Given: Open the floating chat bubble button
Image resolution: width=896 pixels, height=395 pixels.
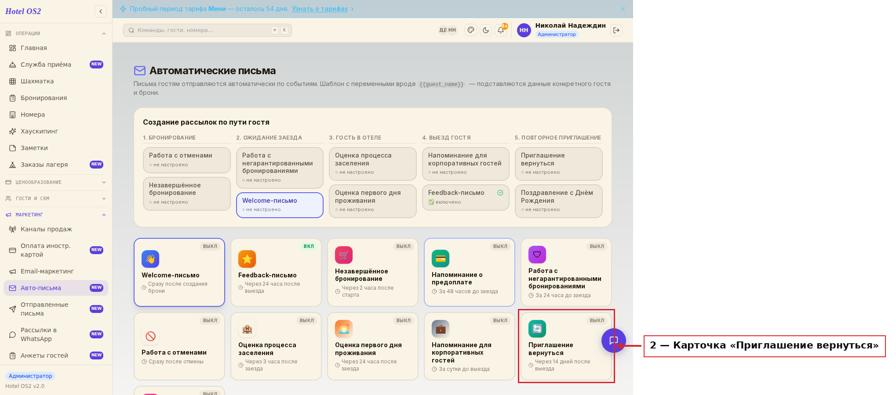Looking at the screenshot, I should [x=614, y=341].
